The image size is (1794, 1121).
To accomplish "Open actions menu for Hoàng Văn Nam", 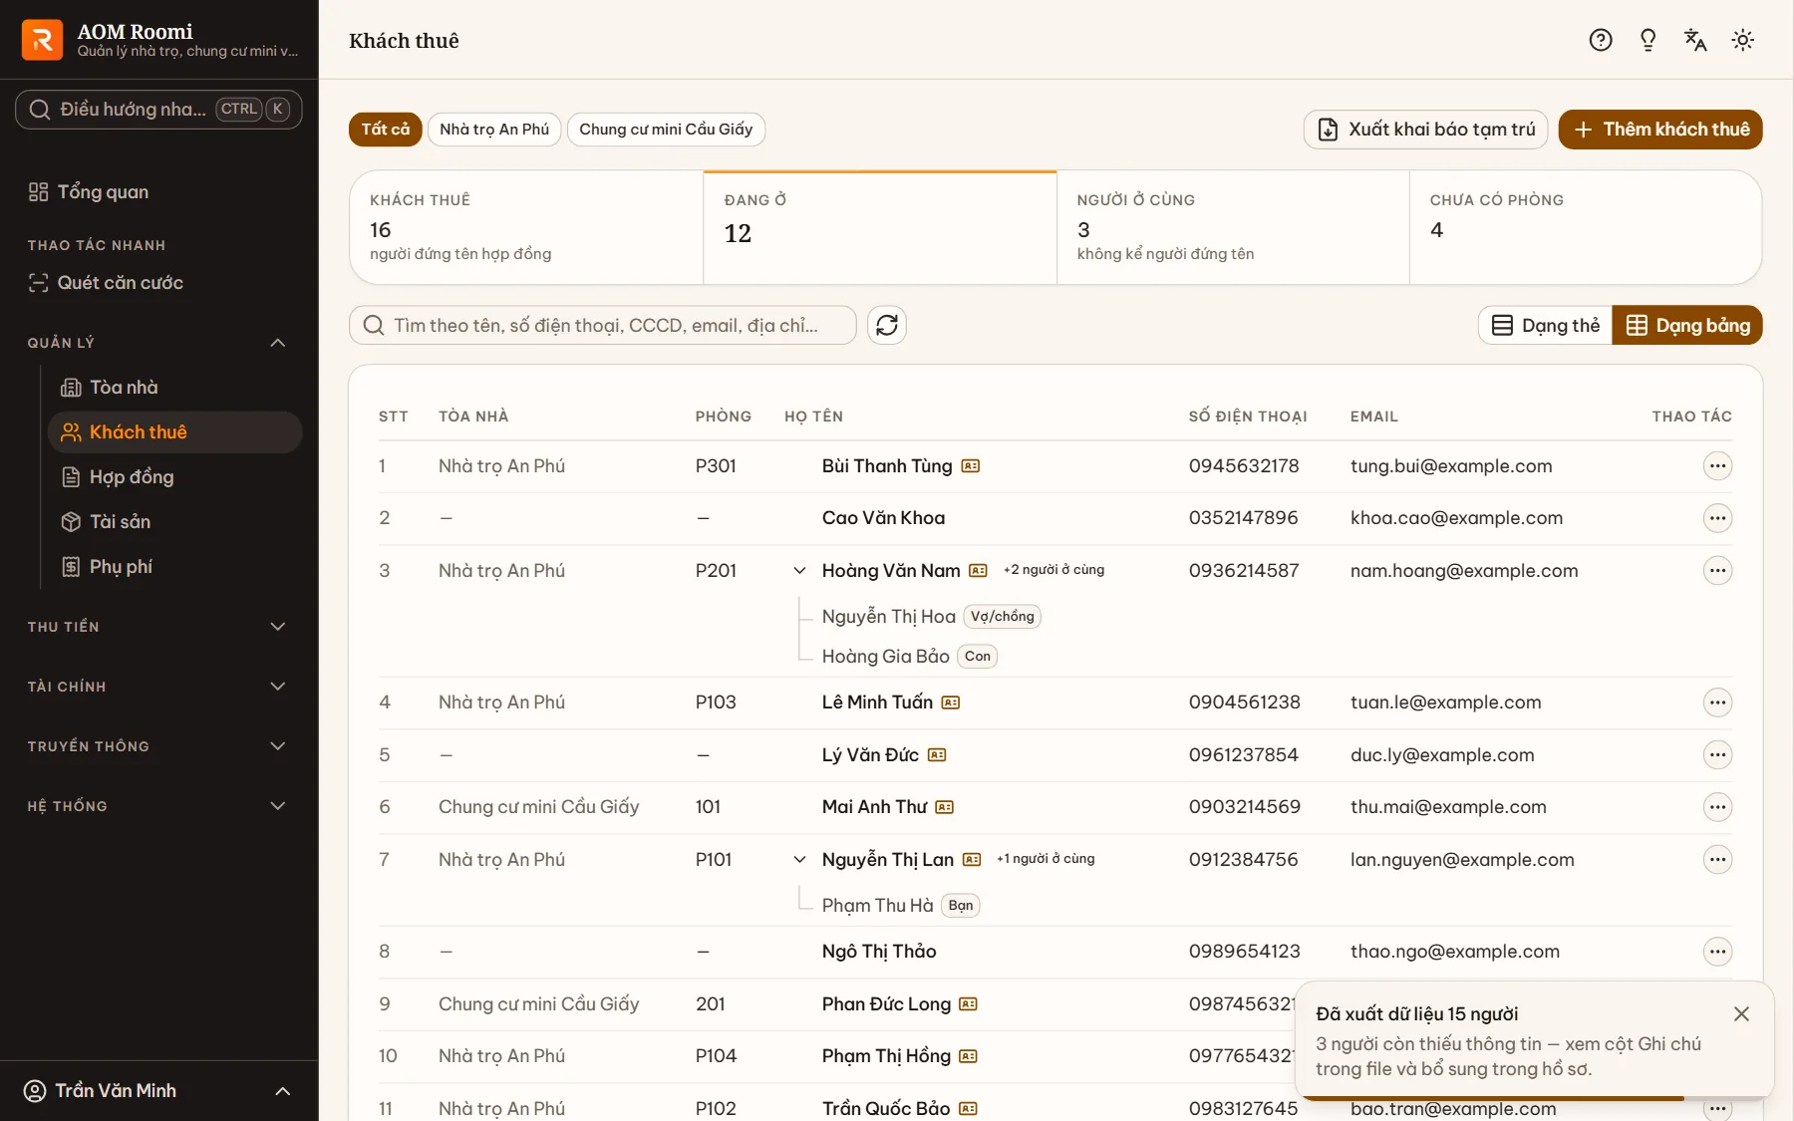I will [x=1717, y=571].
